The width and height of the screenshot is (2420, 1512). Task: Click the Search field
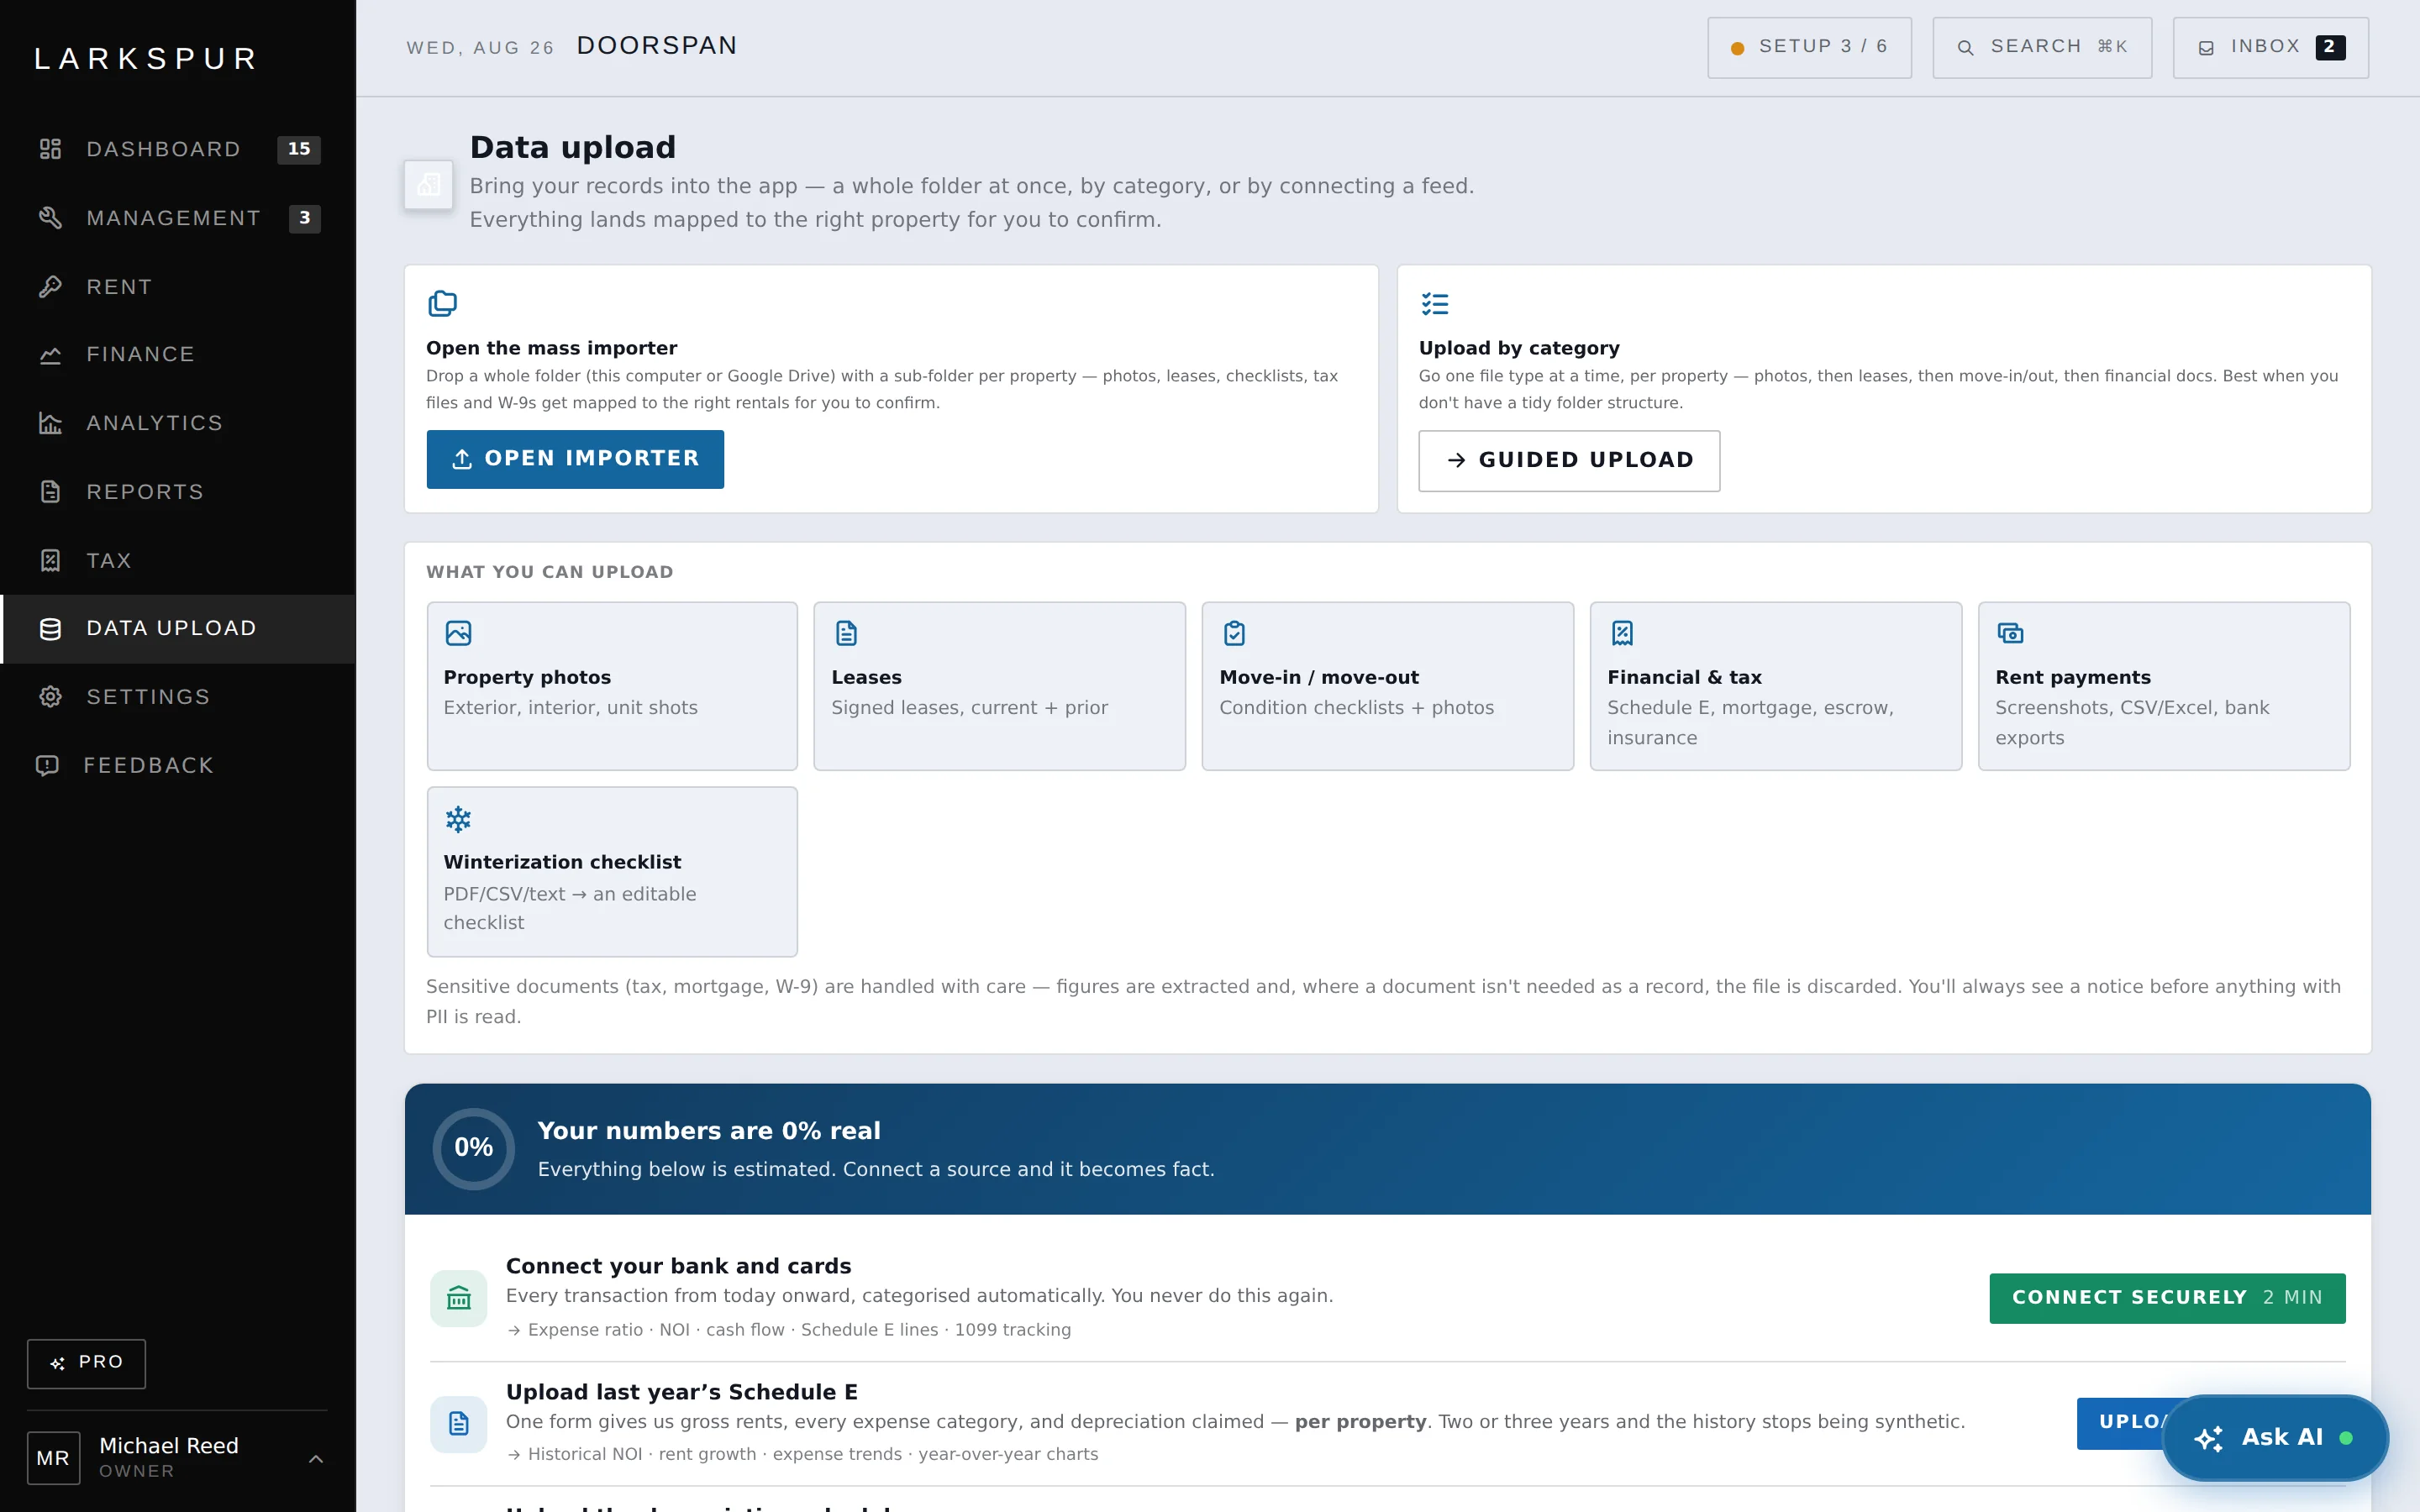2042,47
